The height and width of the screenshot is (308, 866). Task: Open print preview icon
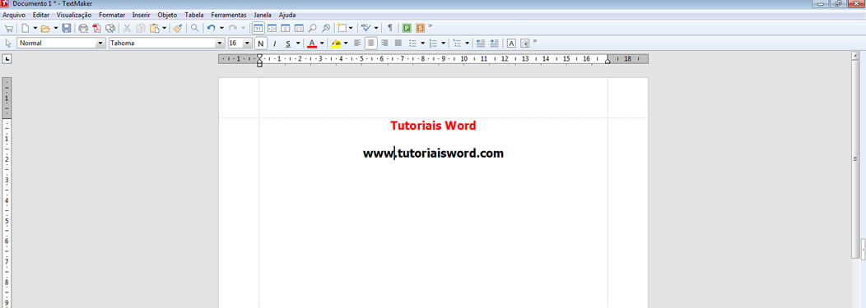tap(110, 28)
